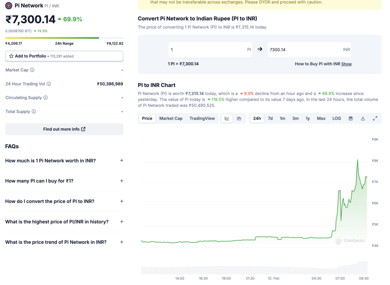Click the ₹8K price peak on the chart

(x=358, y=160)
